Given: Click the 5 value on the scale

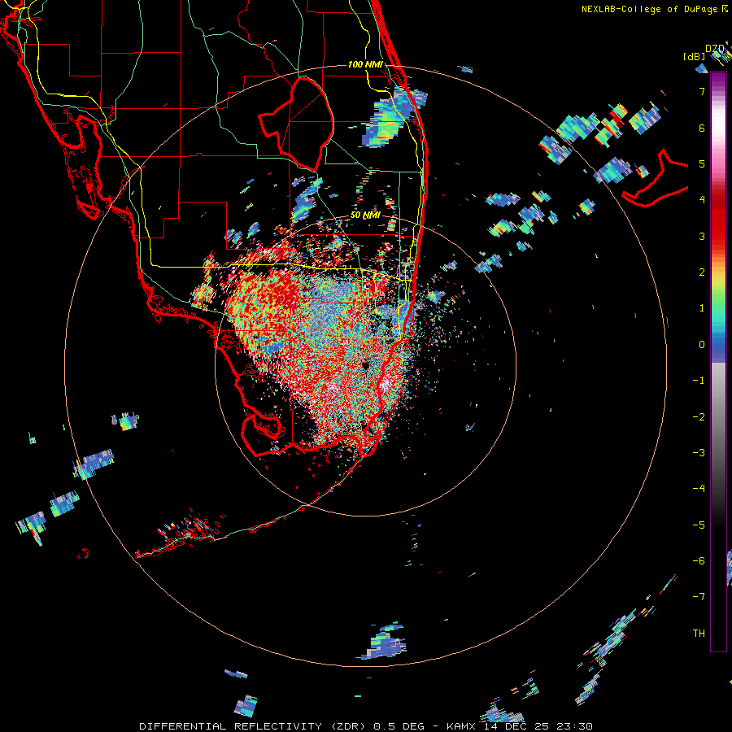Looking at the screenshot, I should [702, 163].
